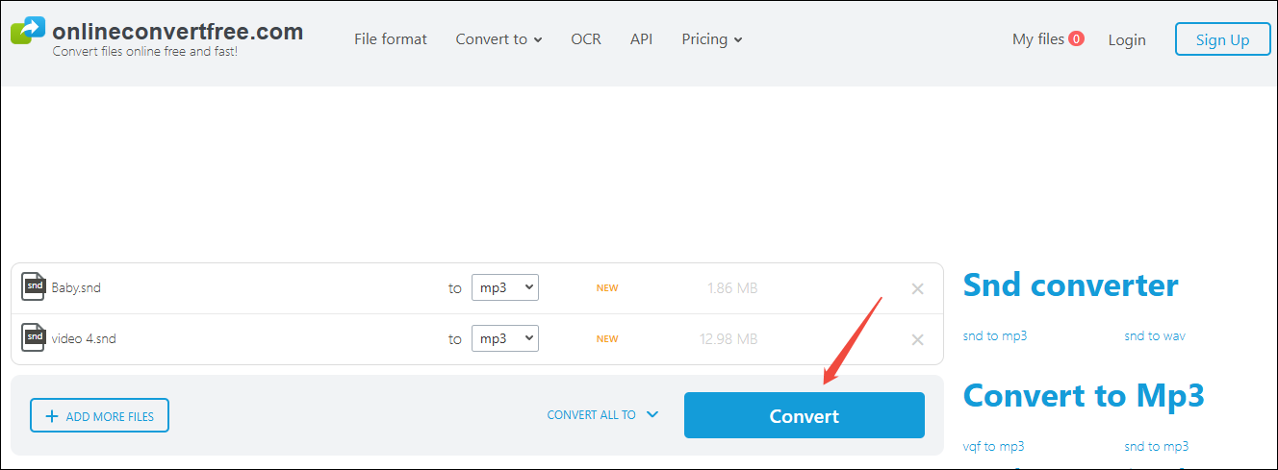Open the format dropdown for Baby.snd
The height and width of the screenshot is (470, 1278).
point(504,287)
